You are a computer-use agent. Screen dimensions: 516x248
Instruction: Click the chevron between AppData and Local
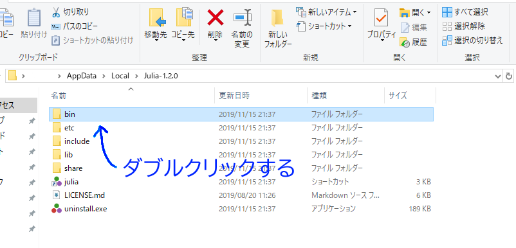click(104, 76)
